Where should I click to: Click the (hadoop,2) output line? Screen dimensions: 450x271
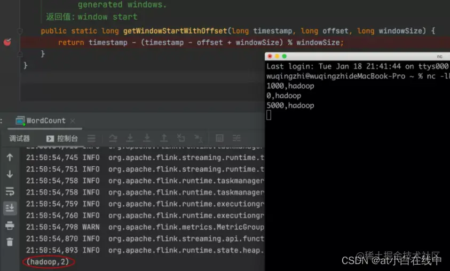coord(48,262)
